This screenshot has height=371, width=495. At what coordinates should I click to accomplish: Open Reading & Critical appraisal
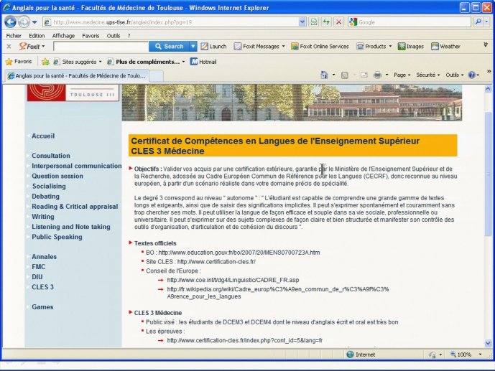[x=75, y=207]
